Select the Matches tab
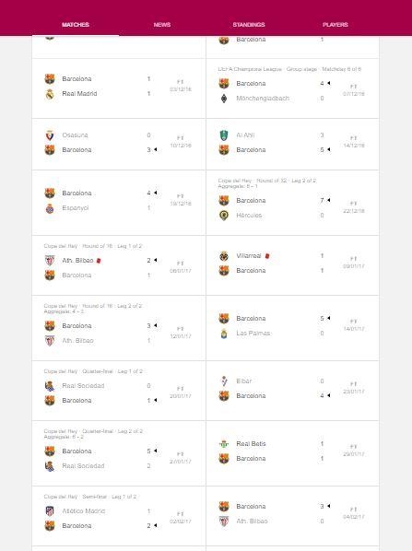The width and height of the screenshot is (412, 551). 76,25
